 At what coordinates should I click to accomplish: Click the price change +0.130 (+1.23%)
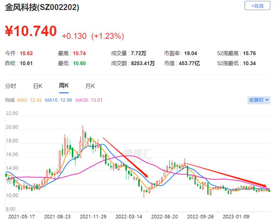click(x=93, y=36)
